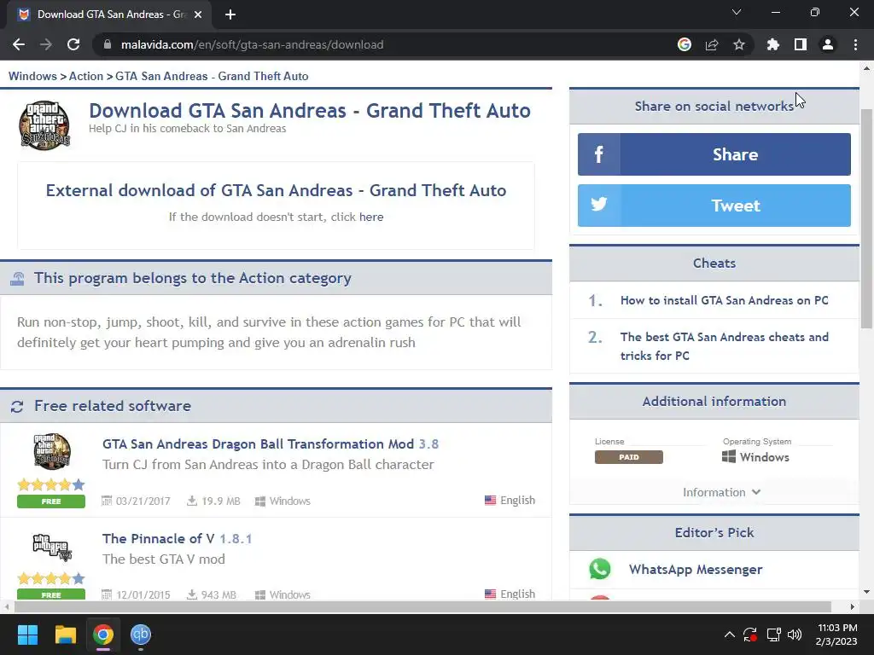Click the padlock site info icon
This screenshot has width=874, height=655.
click(108, 44)
